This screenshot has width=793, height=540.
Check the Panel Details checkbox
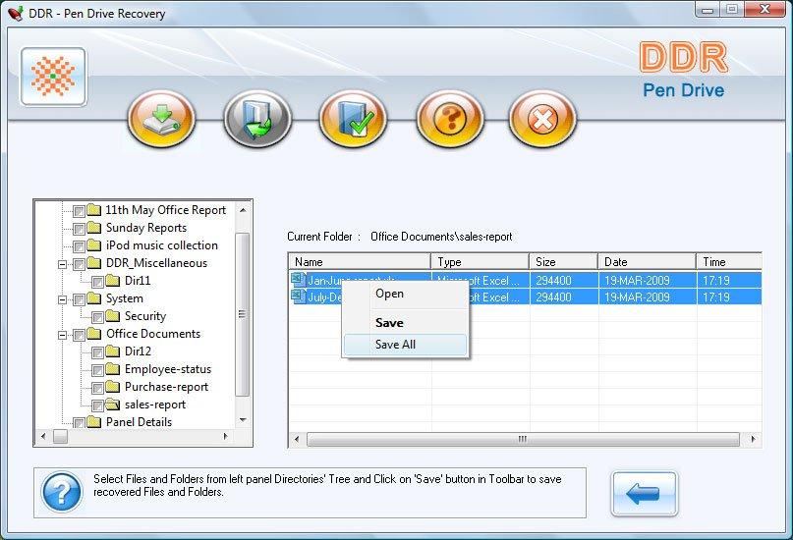coord(79,423)
